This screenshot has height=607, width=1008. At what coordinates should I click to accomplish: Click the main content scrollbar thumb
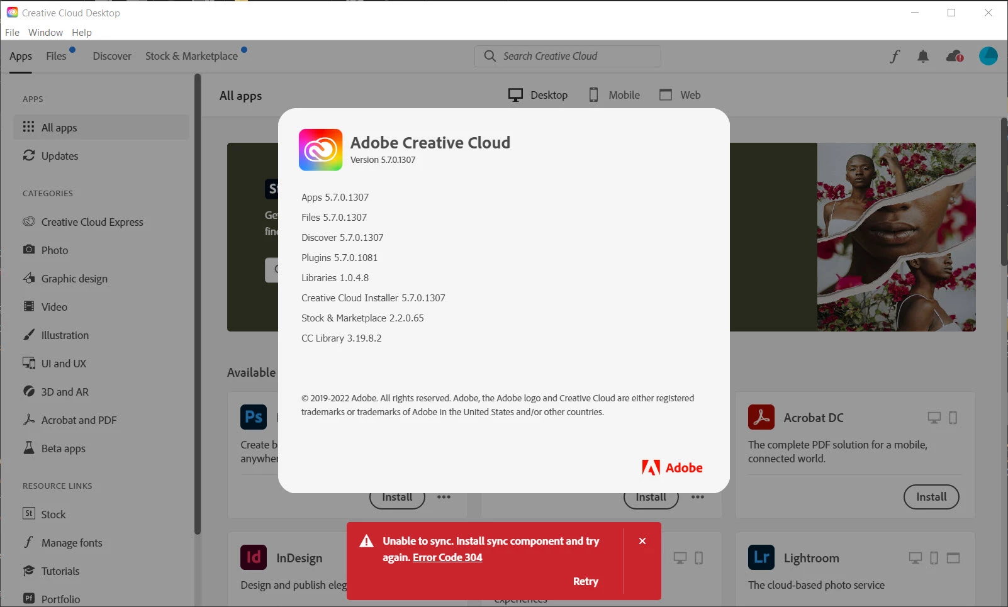pyautogui.click(x=1004, y=192)
